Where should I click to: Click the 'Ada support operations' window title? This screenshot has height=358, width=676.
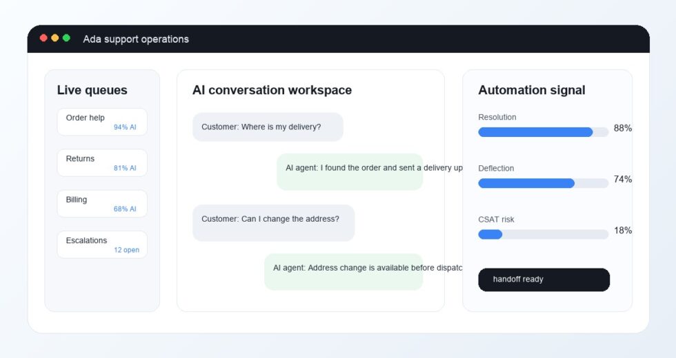136,39
